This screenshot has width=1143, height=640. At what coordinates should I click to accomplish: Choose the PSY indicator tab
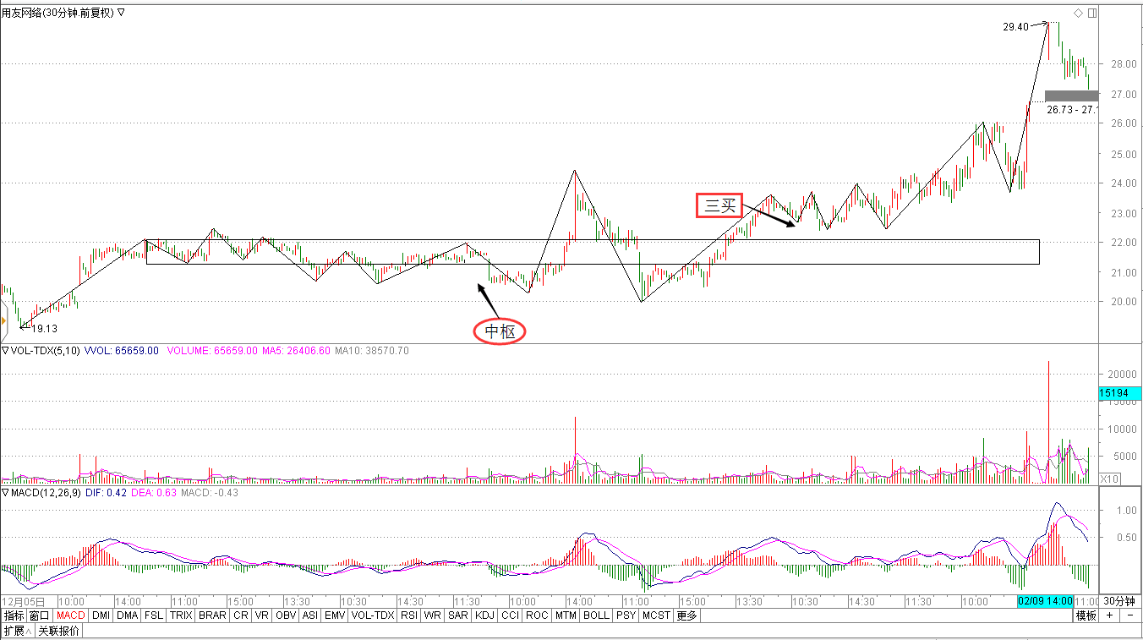click(626, 615)
